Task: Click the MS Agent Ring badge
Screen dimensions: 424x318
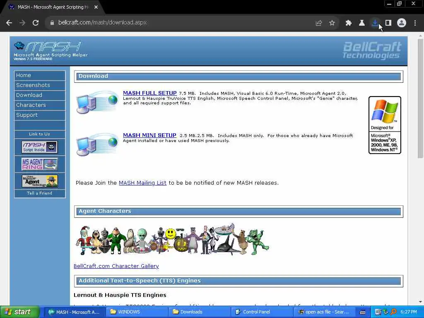Action: [39, 164]
